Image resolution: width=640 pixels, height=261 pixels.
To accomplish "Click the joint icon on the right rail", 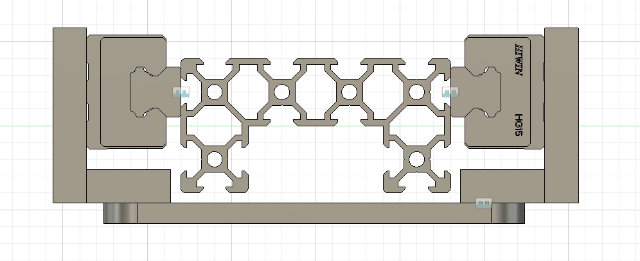I will click(451, 93).
